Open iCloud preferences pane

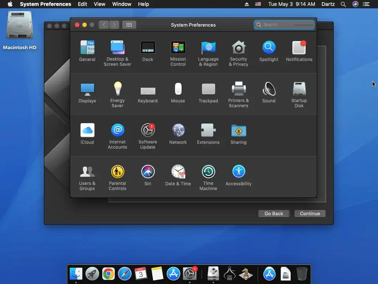(x=87, y=134)
